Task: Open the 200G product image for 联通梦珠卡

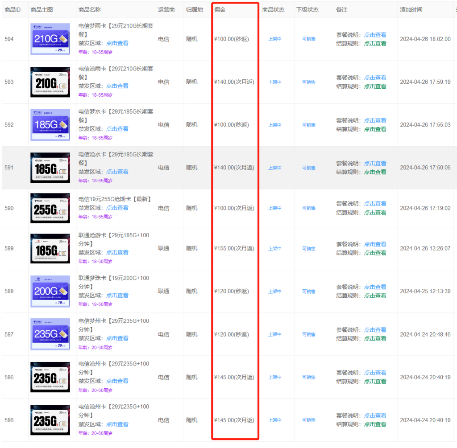Action: (50, 292)
